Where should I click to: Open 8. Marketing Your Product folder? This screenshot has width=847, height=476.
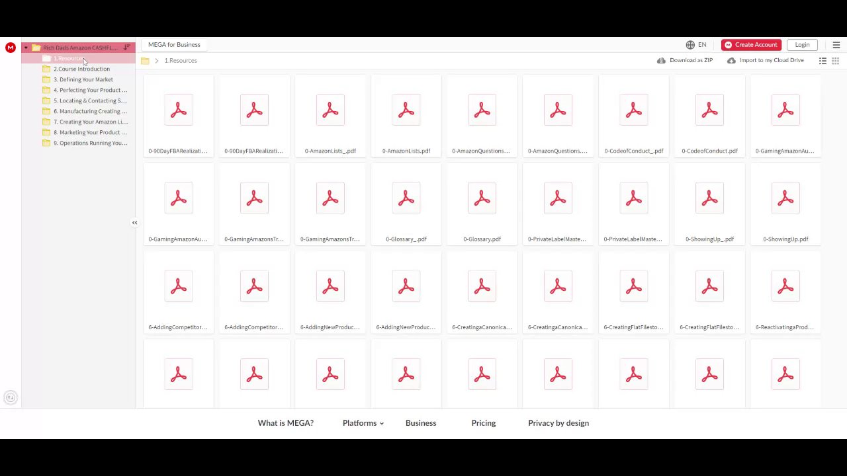(x=78, y=132)
